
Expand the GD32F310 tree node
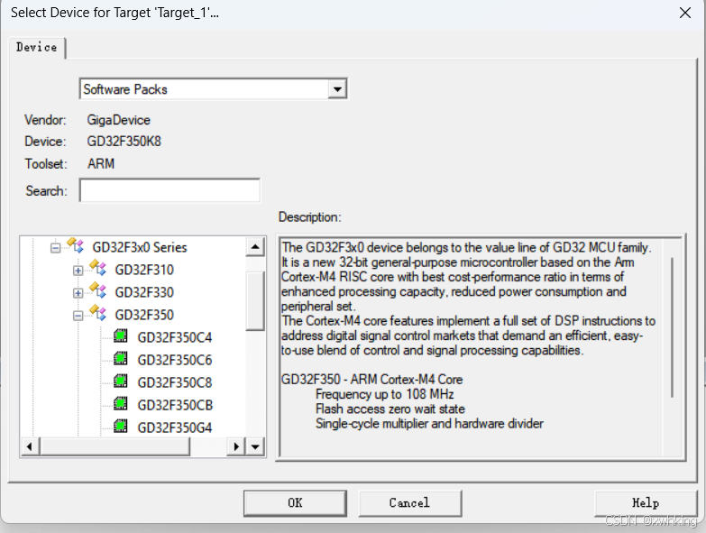click(x=78, y=271)
